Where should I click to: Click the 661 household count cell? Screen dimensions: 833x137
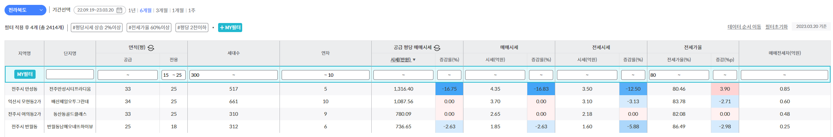pyautogui.click(x=233, y=101)
